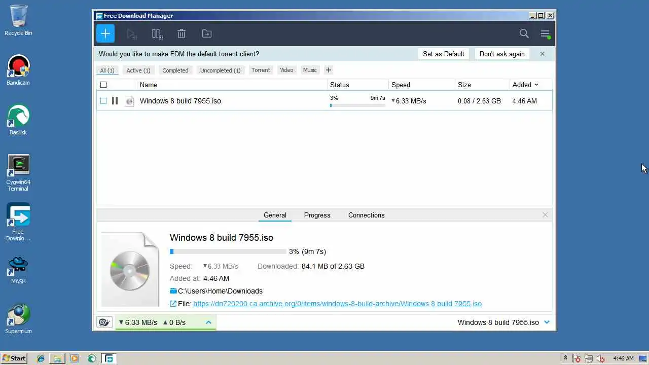Sort by Status column header
Screen dimensions: 649x365
(358, 85)
